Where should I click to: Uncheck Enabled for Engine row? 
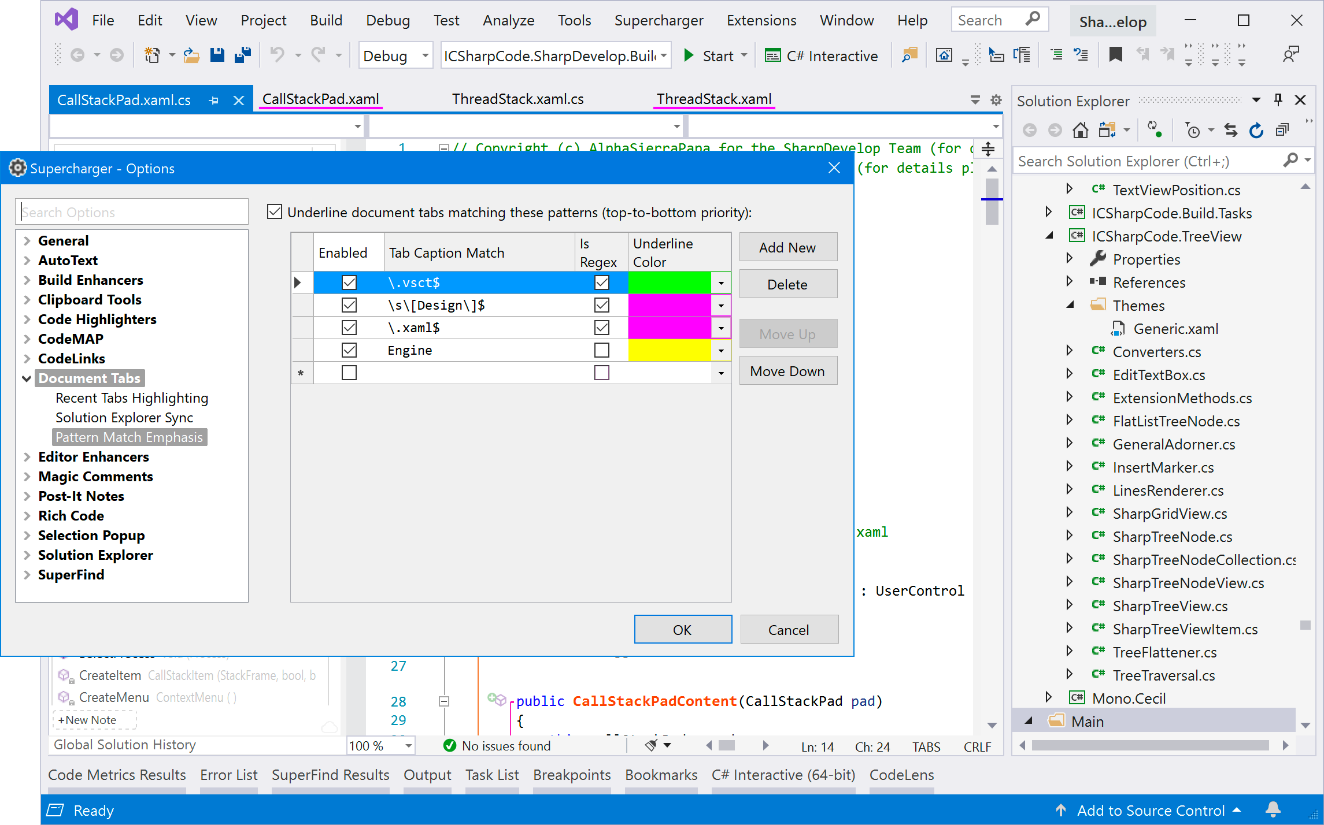[x=349, y=350]
